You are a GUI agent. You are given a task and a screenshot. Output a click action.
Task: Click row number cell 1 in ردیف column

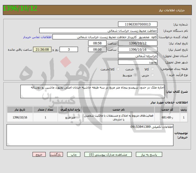[184, 117]
